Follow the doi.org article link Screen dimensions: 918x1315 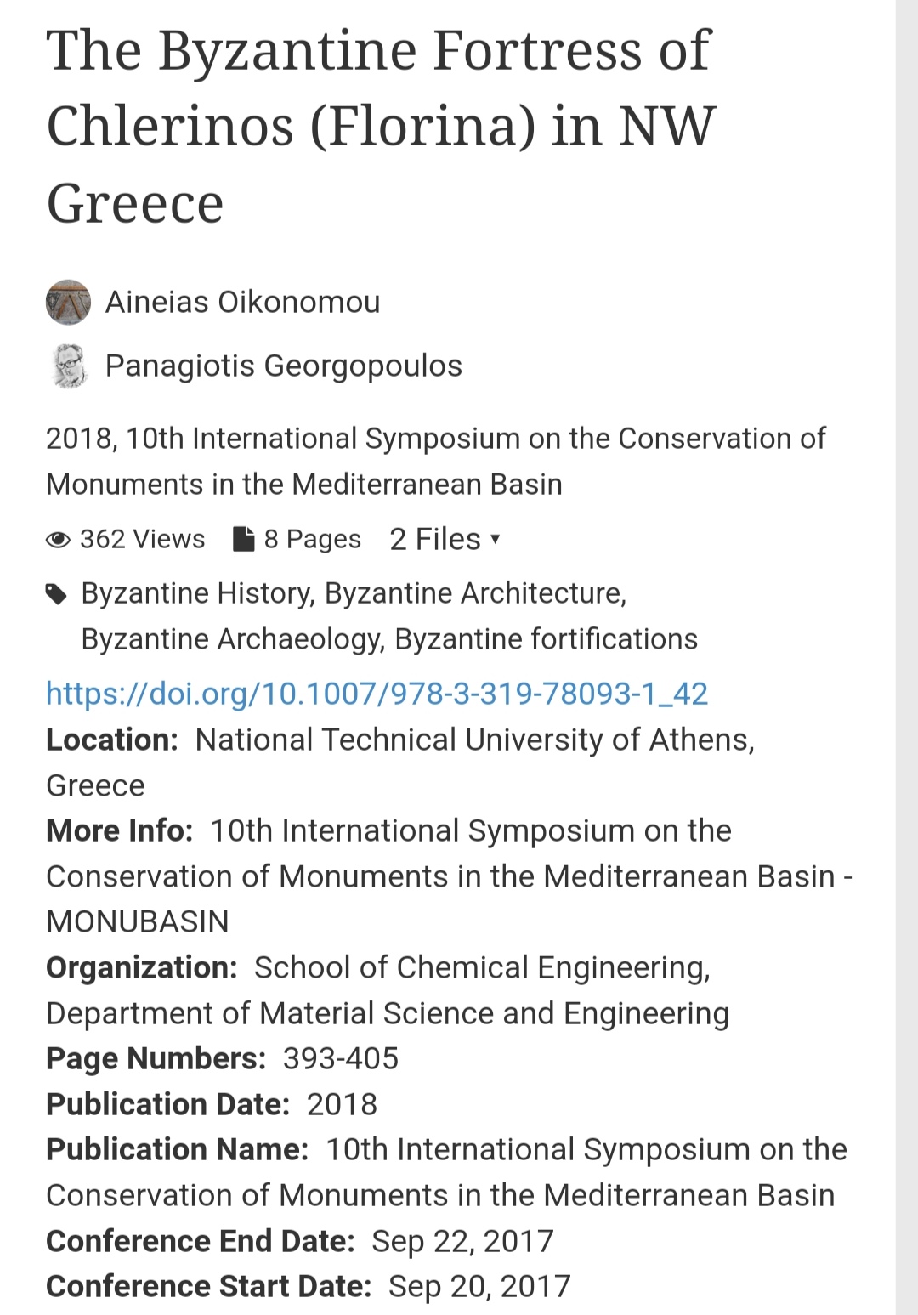(377, 694)
